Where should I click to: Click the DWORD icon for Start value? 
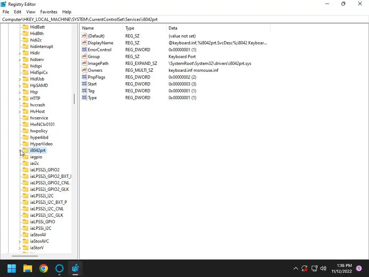click(x=84, y=84)
